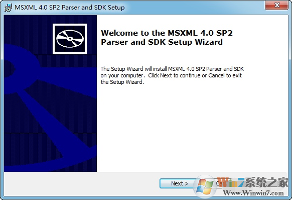Select the Welcome to the MSXML heading

click(x=167, y=37)
